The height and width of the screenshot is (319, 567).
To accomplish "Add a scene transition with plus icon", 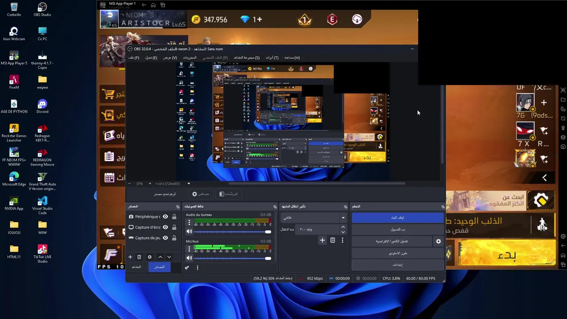I will (322, 240).
